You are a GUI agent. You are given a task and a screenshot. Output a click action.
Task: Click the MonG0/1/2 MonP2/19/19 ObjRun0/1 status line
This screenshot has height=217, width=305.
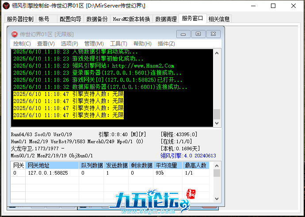[52, 156]
